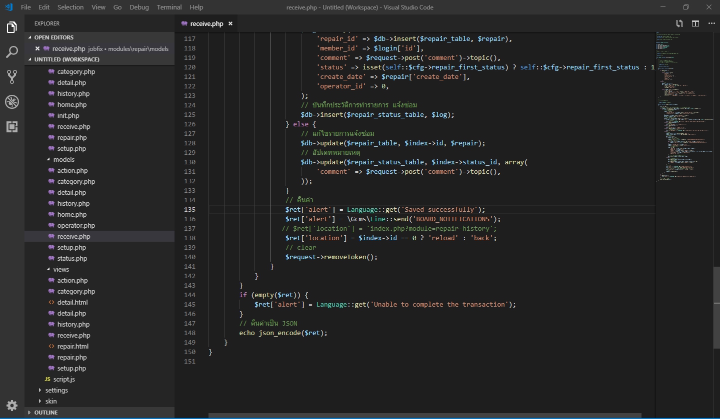Open the Edit menu
This screenshot has height=419, width=720.
point(44,7)
